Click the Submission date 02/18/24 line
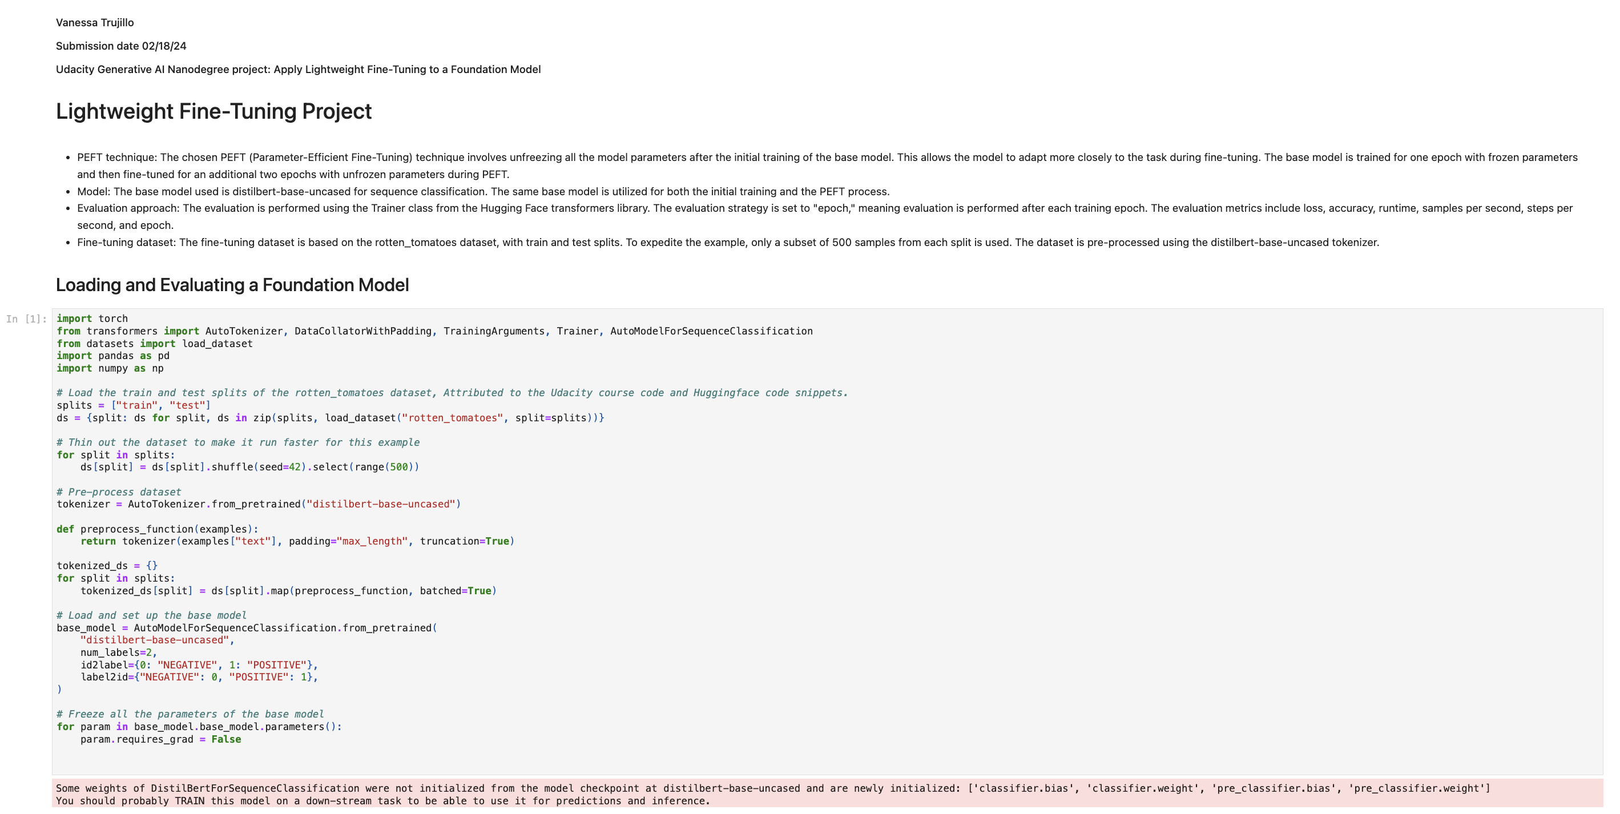This screenshot has width=1620, height=814. (121, 46)
